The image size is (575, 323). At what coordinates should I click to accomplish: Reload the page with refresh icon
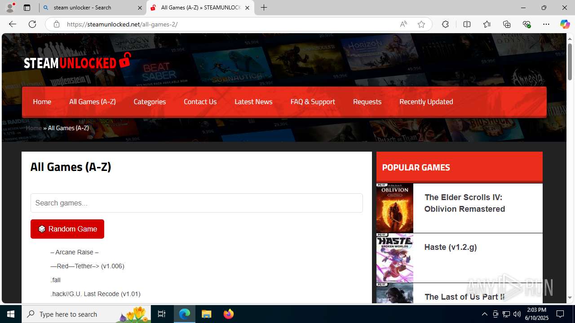click(x=32, y=24)
